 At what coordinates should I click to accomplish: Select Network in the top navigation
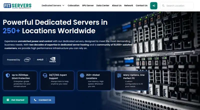click(128, 5)
